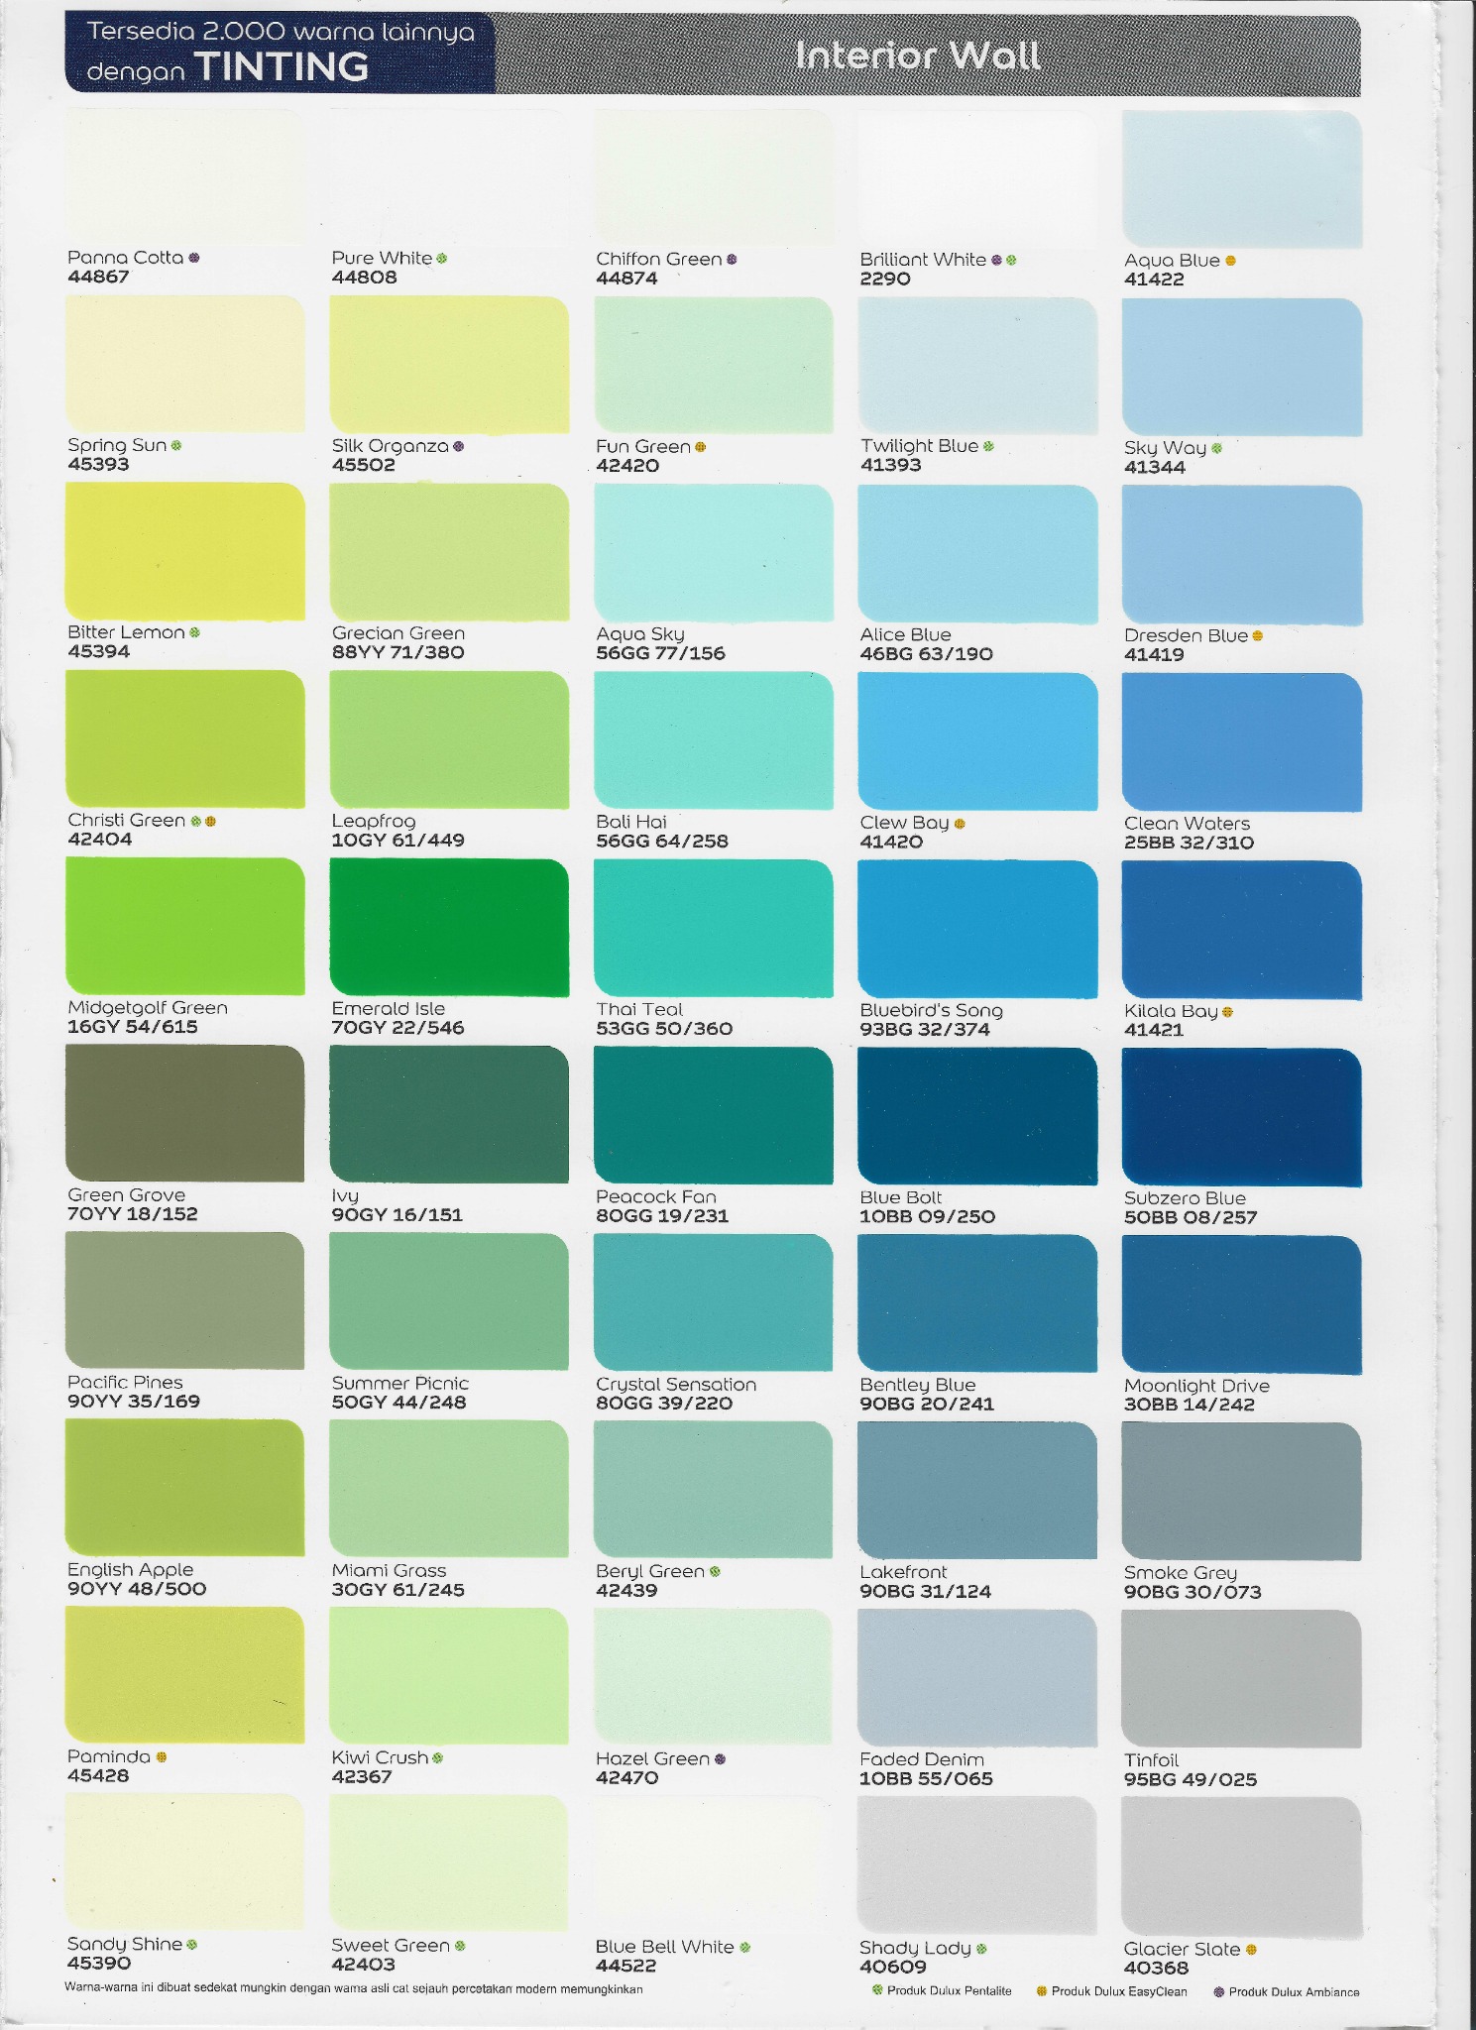Click the Fun Green color swatch

coord(714,365)
